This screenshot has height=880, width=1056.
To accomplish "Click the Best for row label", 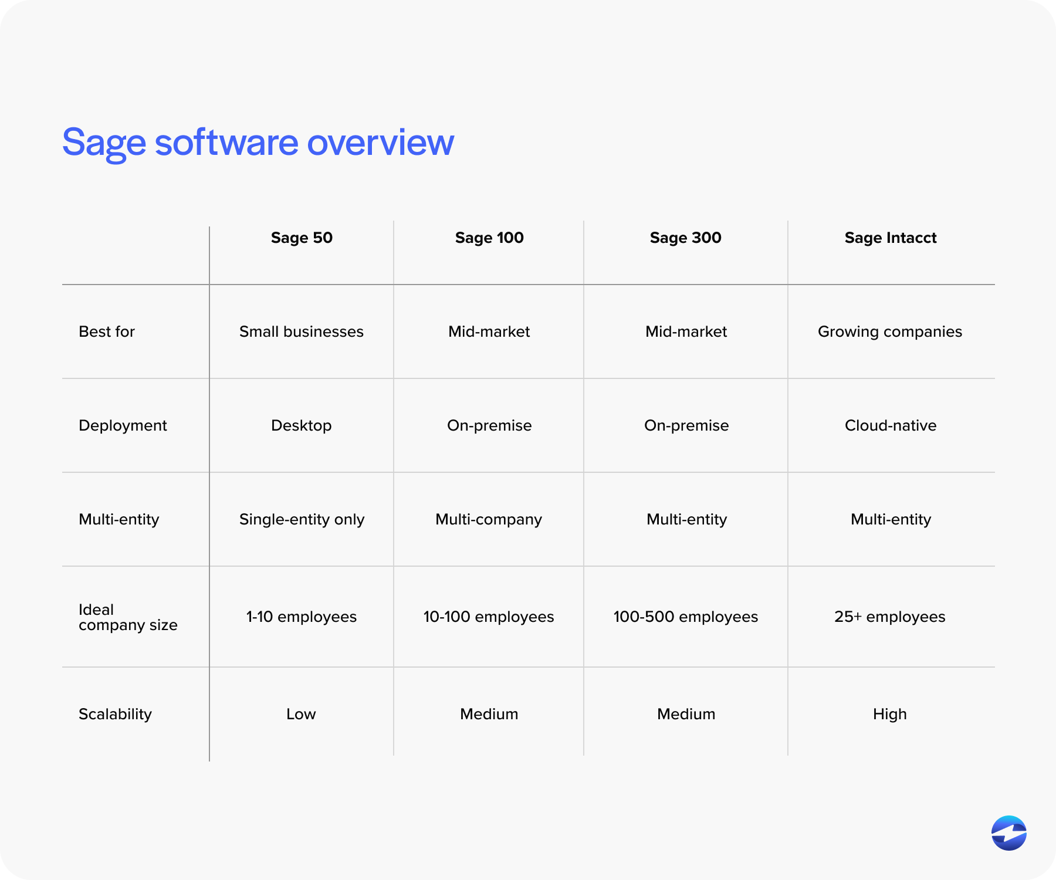I will [107, 331].
